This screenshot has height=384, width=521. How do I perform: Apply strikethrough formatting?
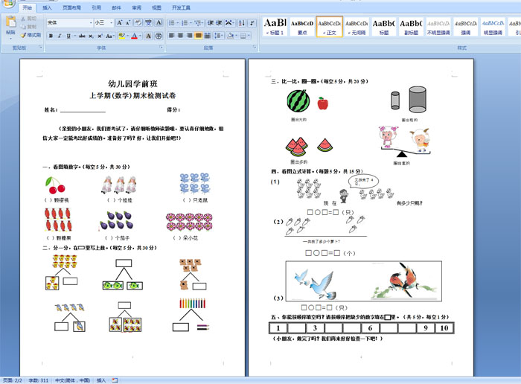pos(82,36)
